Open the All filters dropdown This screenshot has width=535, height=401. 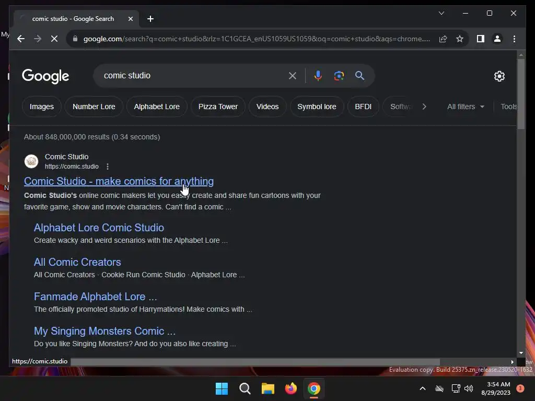(x=466, y=107)
